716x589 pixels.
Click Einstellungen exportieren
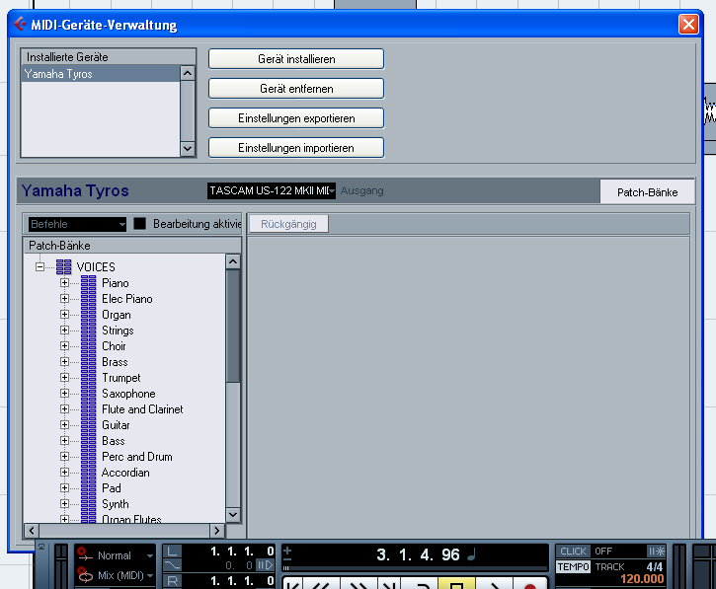pos(296,118)
